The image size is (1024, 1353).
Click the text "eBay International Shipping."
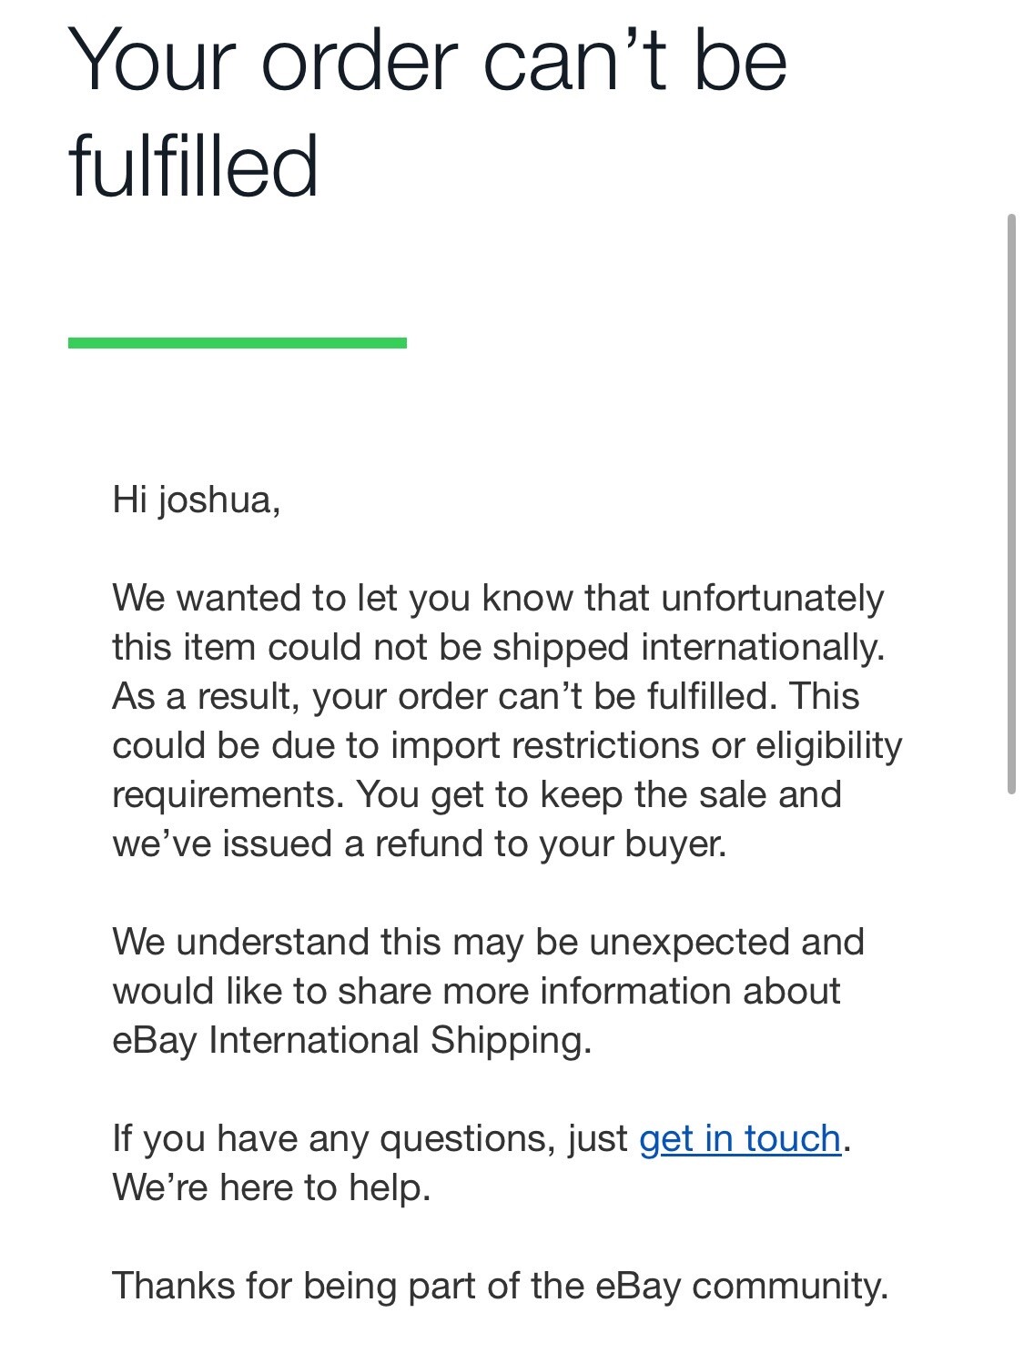coord(351,1041)
